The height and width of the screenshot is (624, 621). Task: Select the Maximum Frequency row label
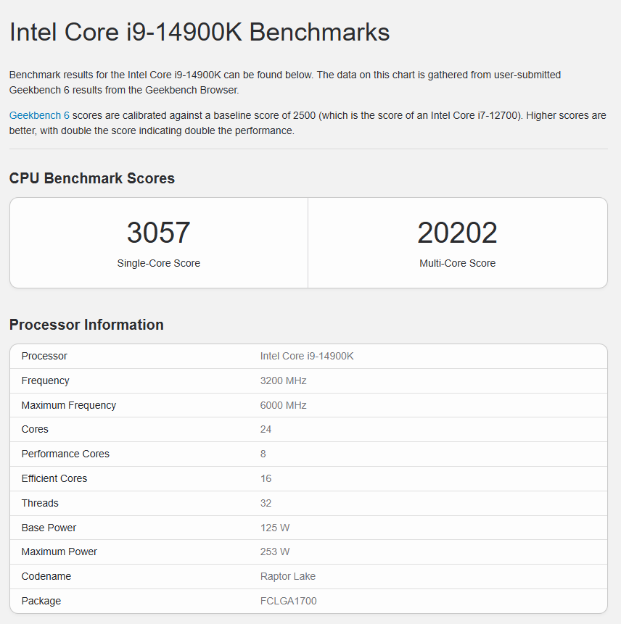[69, 405]
